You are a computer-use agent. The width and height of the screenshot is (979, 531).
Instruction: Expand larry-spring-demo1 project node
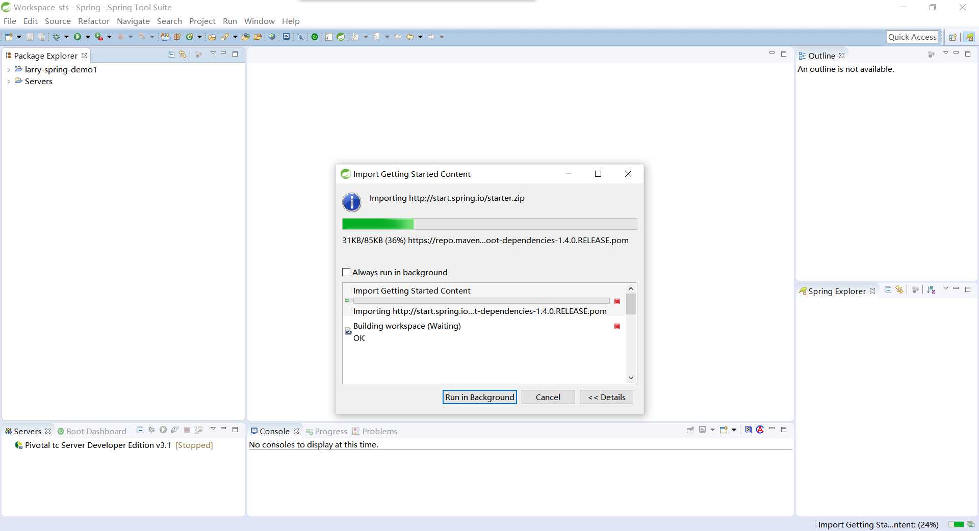9,70
